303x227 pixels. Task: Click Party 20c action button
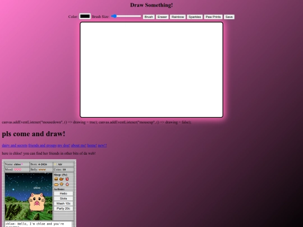[63, 209]
